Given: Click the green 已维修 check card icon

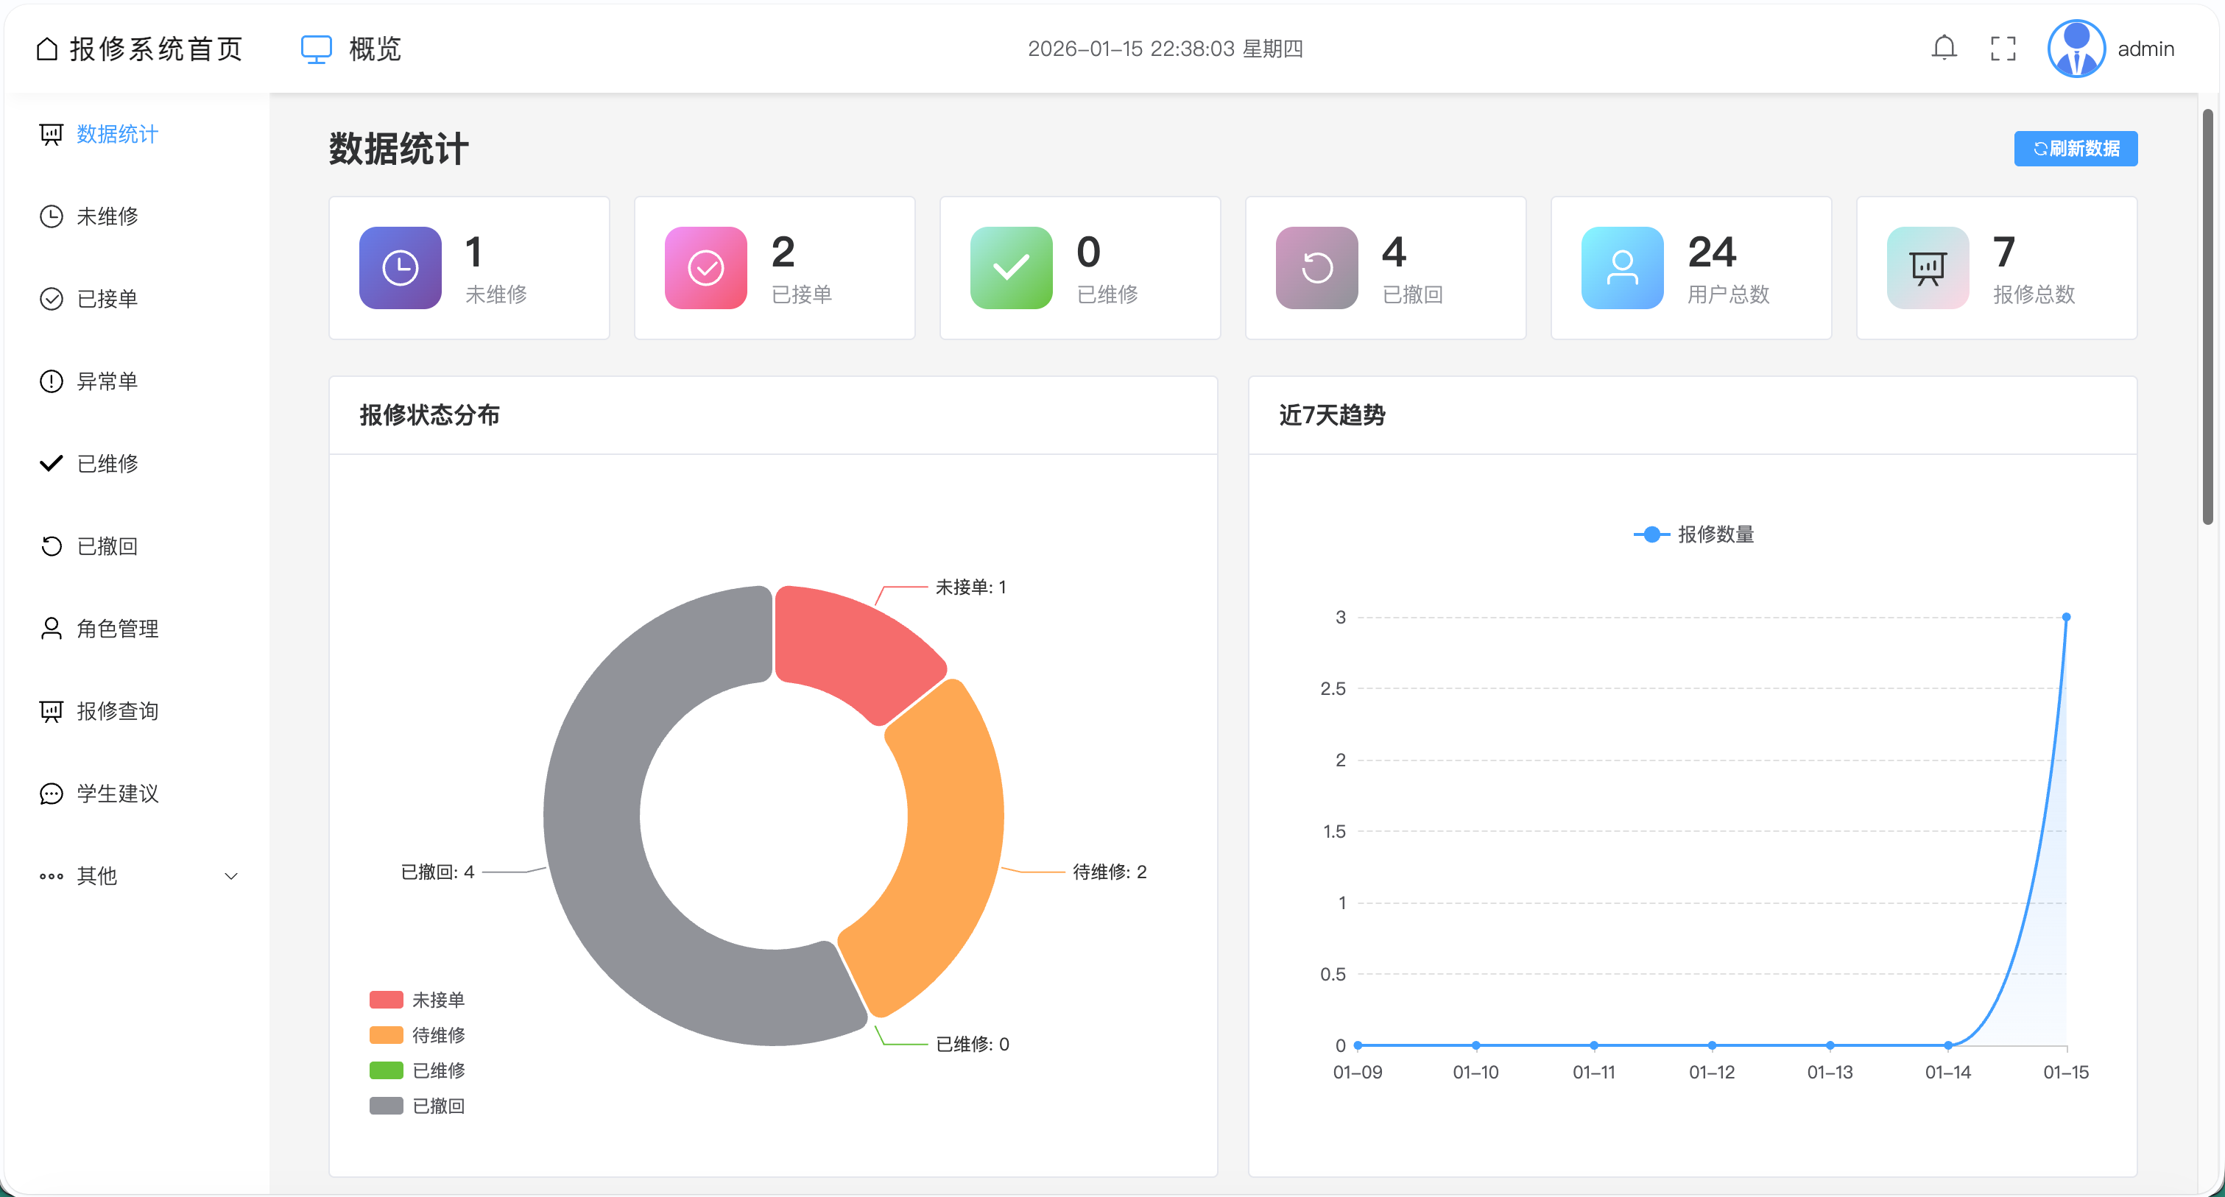Looking at the screenshot, I should click(x=1011, y=268).
